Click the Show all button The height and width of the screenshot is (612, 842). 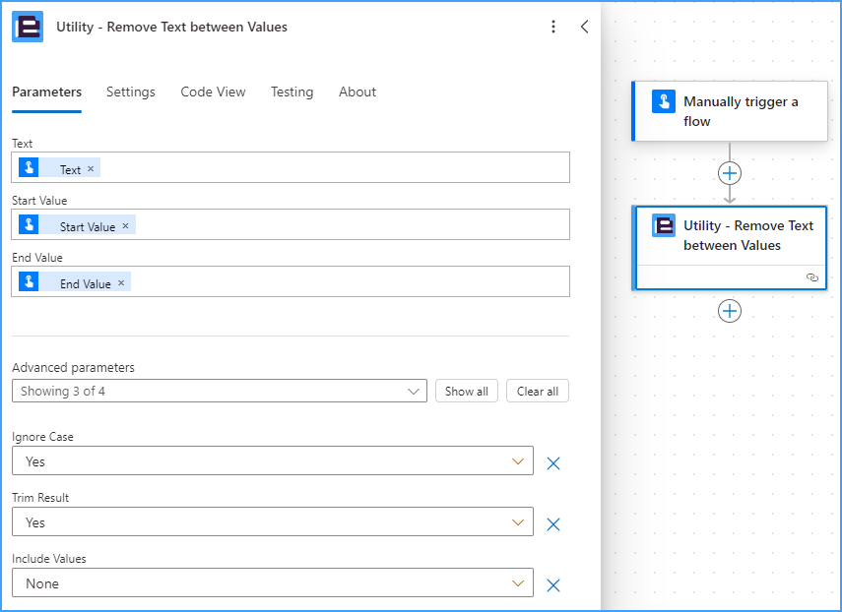(x=466, y=391)
